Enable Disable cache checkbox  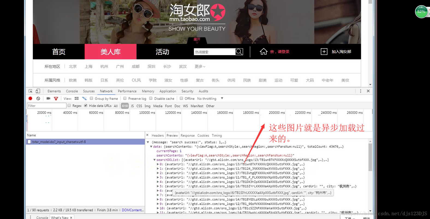[x=151, y=98]
